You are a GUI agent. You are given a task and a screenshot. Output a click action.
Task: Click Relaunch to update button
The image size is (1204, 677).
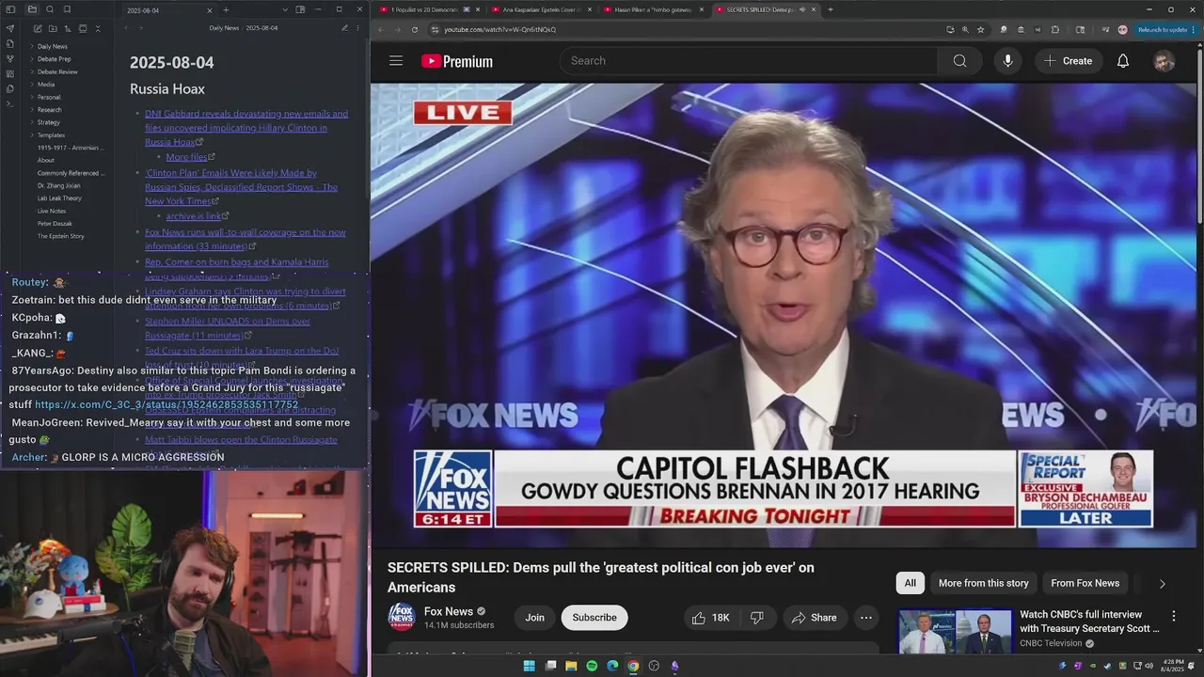coord(1166,29)
